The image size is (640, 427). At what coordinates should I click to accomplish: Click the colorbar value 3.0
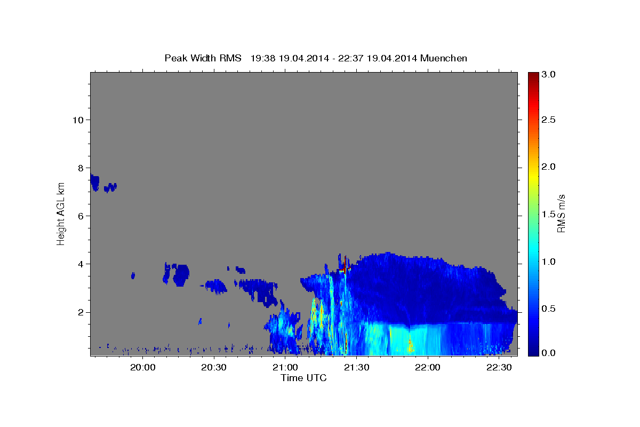pos(549,74)
